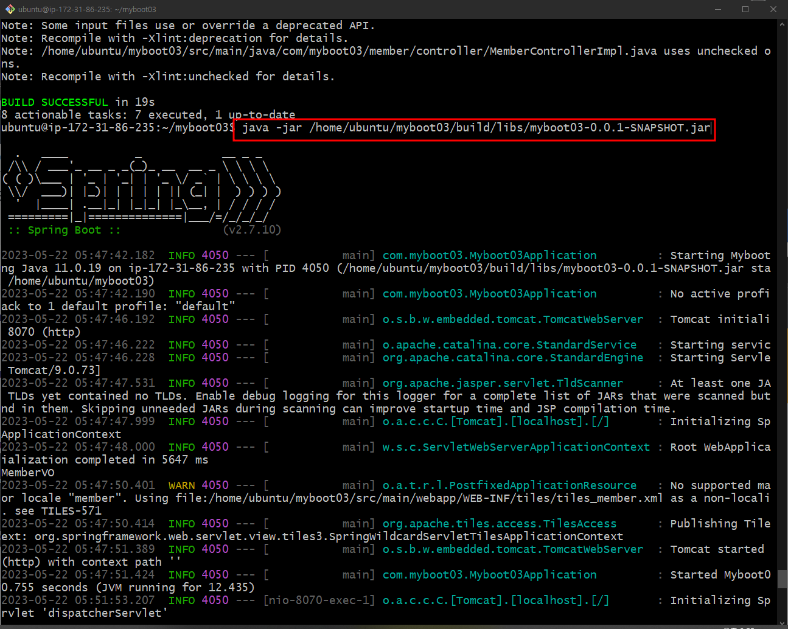
Task: Click o.a.t.r.l.PostfixedApplicationResource logger name
Action: coord(509,485)
